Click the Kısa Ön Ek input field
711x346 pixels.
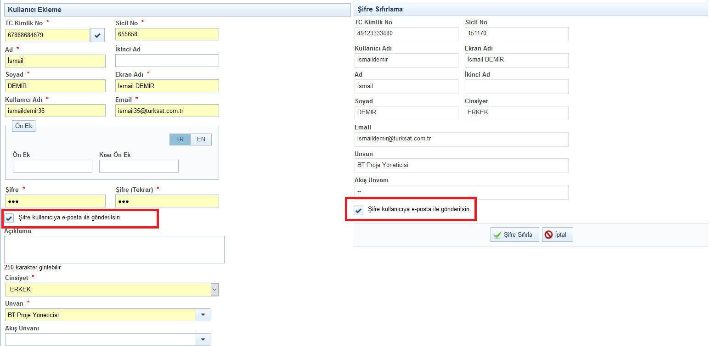tap(139, 166)
